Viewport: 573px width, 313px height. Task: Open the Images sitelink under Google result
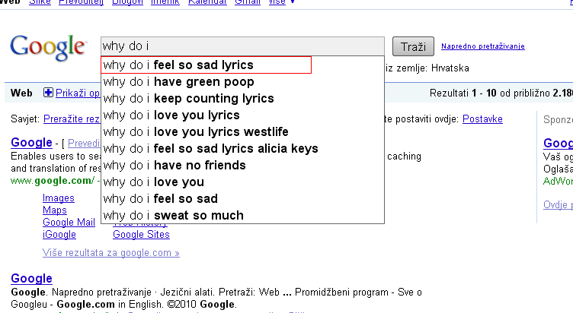tap(59, 198)
